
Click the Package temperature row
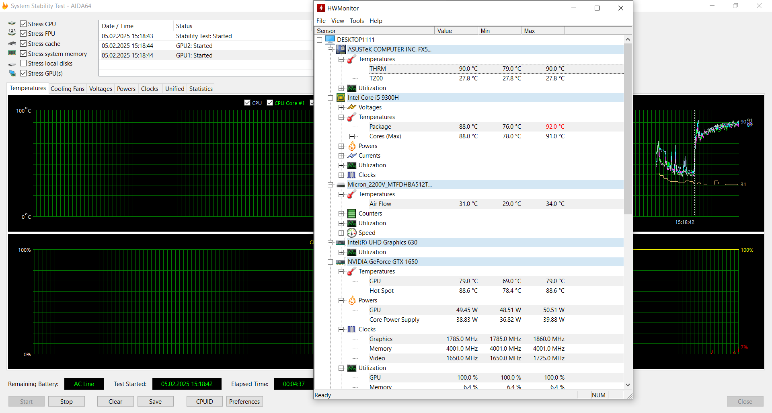[496, 127]
